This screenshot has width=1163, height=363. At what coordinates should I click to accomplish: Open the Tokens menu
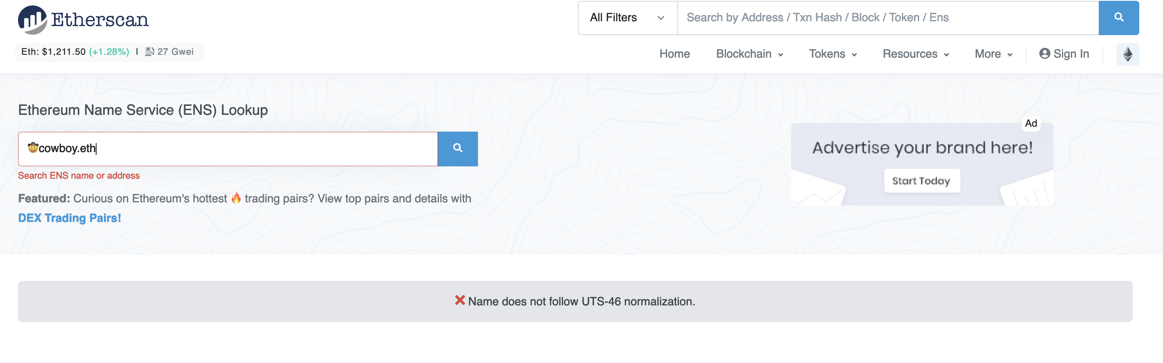tap(832, 54)
